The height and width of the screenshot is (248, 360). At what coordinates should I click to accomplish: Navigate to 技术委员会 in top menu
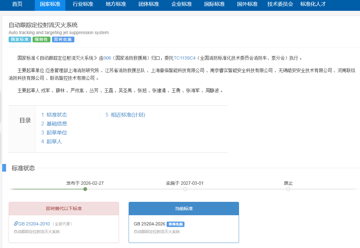(280, 4)
